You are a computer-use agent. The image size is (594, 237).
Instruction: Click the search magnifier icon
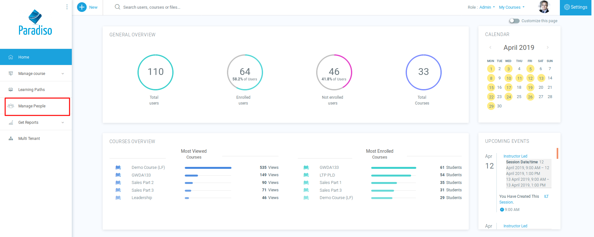[118, 7]
